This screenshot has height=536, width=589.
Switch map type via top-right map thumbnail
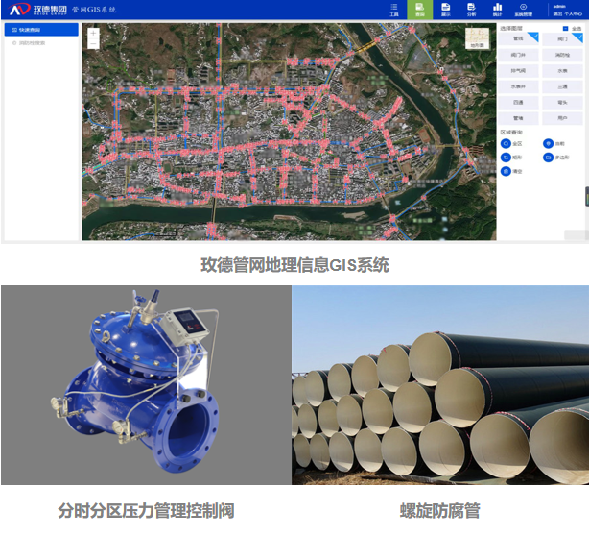[477, 39]
